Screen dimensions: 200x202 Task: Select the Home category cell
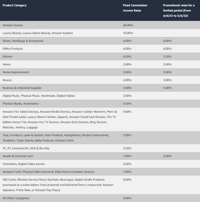pyautogui.click(x=7, y=64)
